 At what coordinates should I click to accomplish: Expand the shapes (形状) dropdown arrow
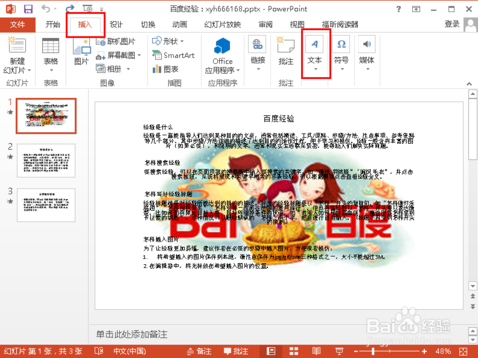(182, 41)
